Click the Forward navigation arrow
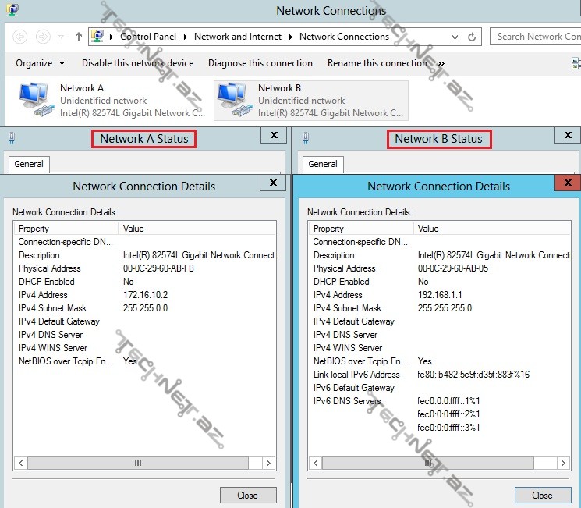 [44, 37]
